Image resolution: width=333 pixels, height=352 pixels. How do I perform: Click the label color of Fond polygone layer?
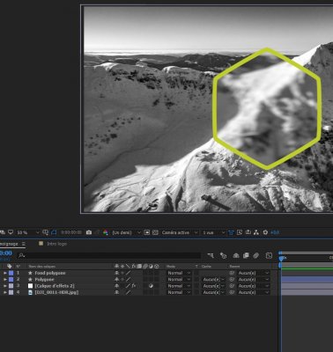(x=11, y=273)
